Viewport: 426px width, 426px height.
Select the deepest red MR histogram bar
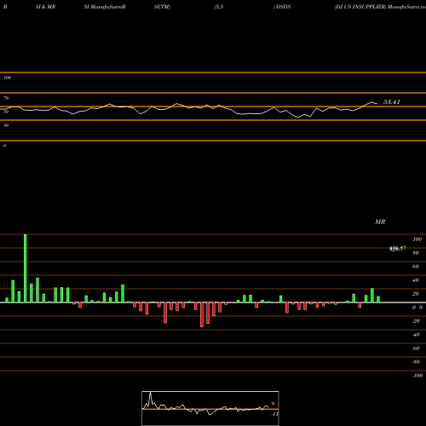click(202, 314)
